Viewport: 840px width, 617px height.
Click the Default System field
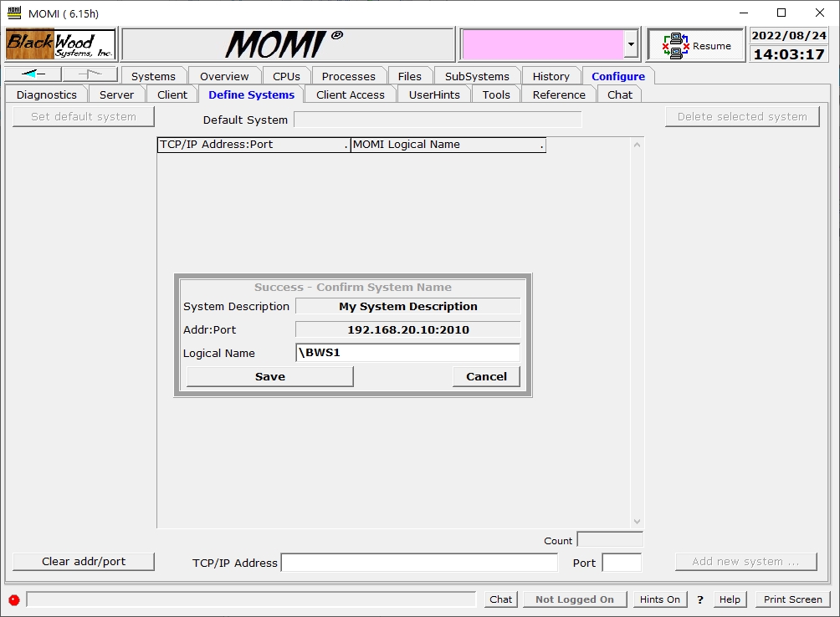click(438, 120)
